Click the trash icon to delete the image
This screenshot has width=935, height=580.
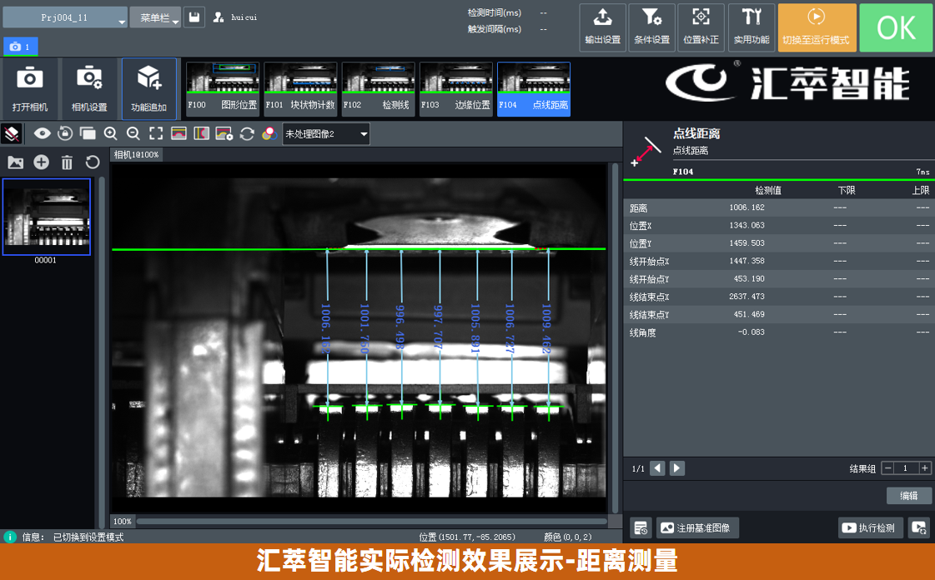(x=67, y=162)
